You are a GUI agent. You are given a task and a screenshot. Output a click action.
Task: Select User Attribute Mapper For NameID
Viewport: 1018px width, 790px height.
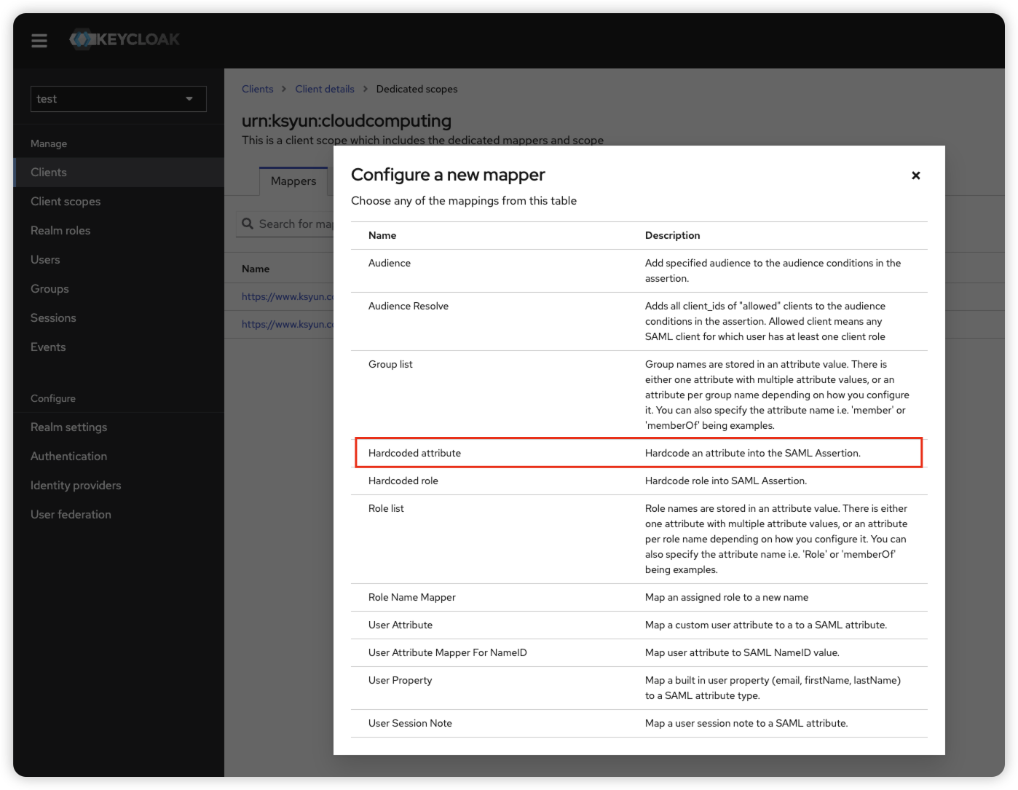coord(447,653)
